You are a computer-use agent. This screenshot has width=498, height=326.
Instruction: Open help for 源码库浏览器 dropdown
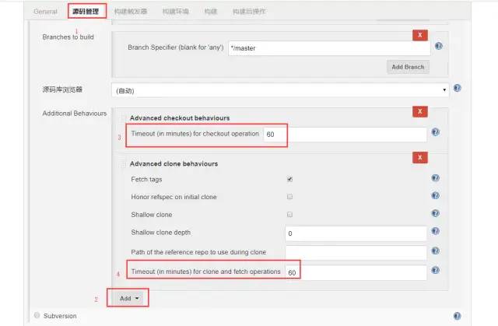(x=457, y=88)
